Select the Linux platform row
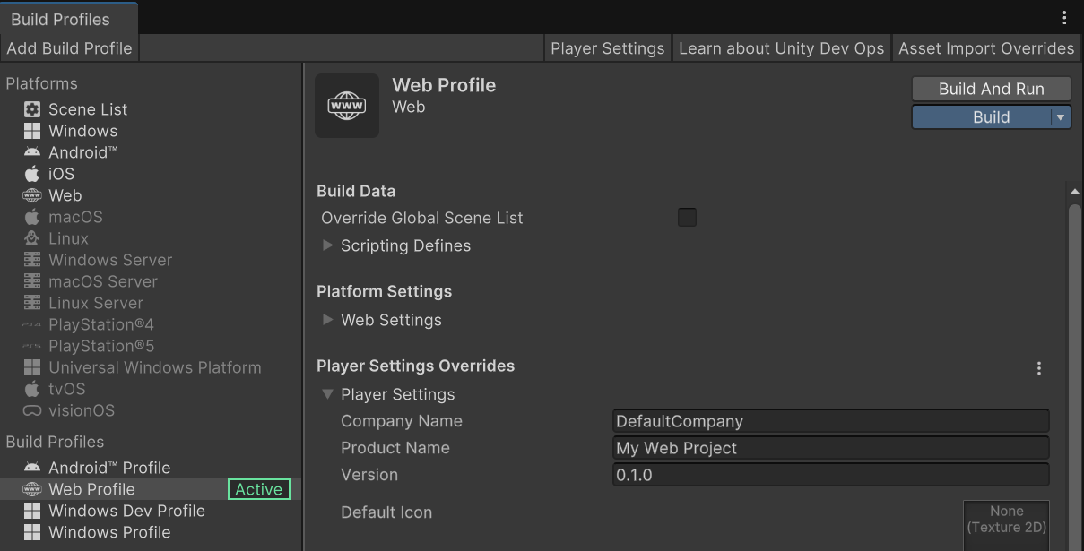Screen dimensions: 1084x551 (x=151, y=238)
